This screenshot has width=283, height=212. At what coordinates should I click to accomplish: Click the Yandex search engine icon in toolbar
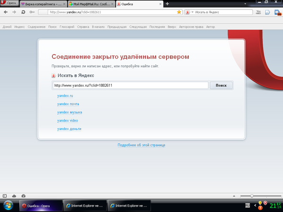(x=188, y=12)
